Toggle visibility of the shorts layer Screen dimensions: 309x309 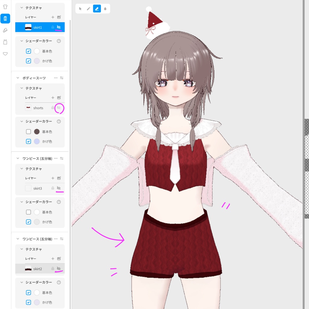click(59, 108)
